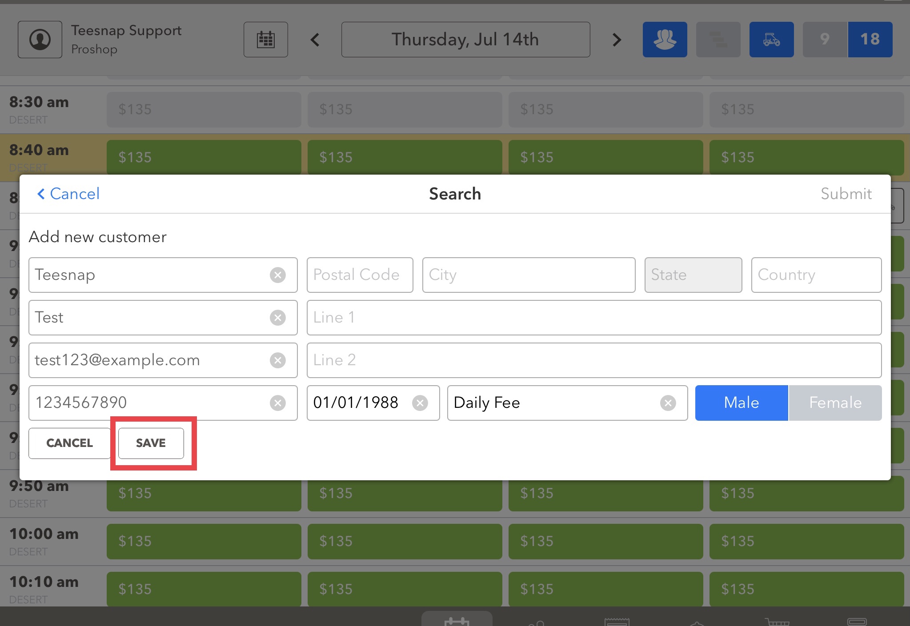Open the Daily Fee customer type field
The image size is (910, 626).
coord(567,403)
